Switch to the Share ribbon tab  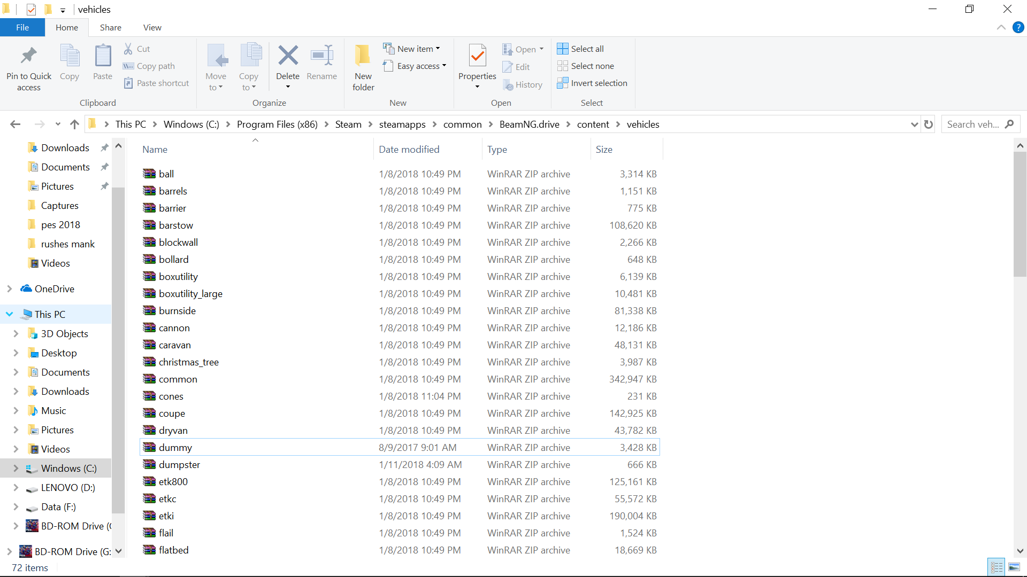(x=111, y=27)
